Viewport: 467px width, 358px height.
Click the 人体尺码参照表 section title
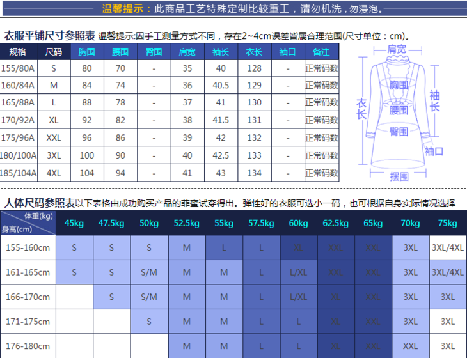38,203
